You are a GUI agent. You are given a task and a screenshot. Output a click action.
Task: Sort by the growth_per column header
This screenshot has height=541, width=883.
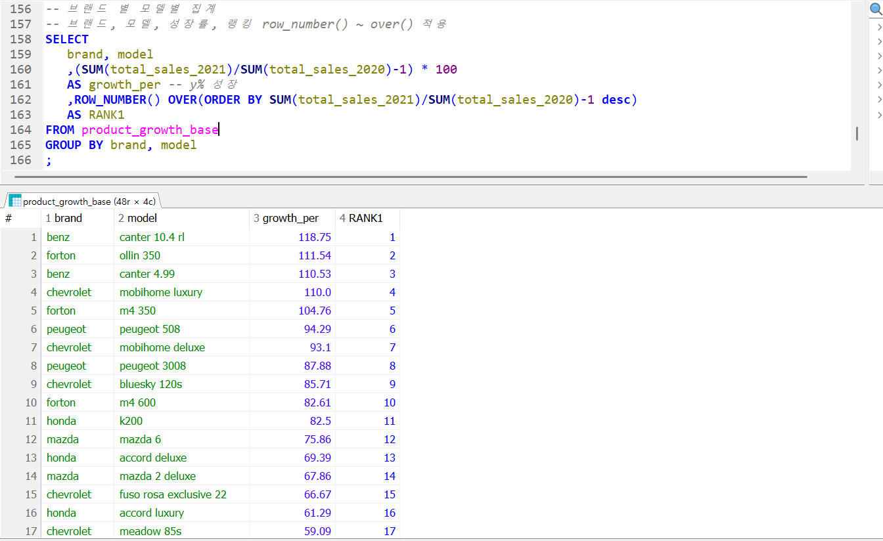[x=292, y=218]
